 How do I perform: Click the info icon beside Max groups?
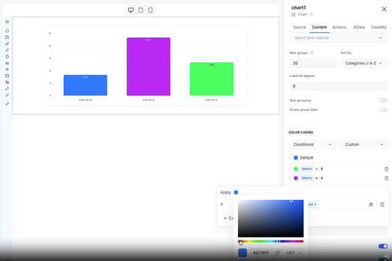(x=311, y=53)
